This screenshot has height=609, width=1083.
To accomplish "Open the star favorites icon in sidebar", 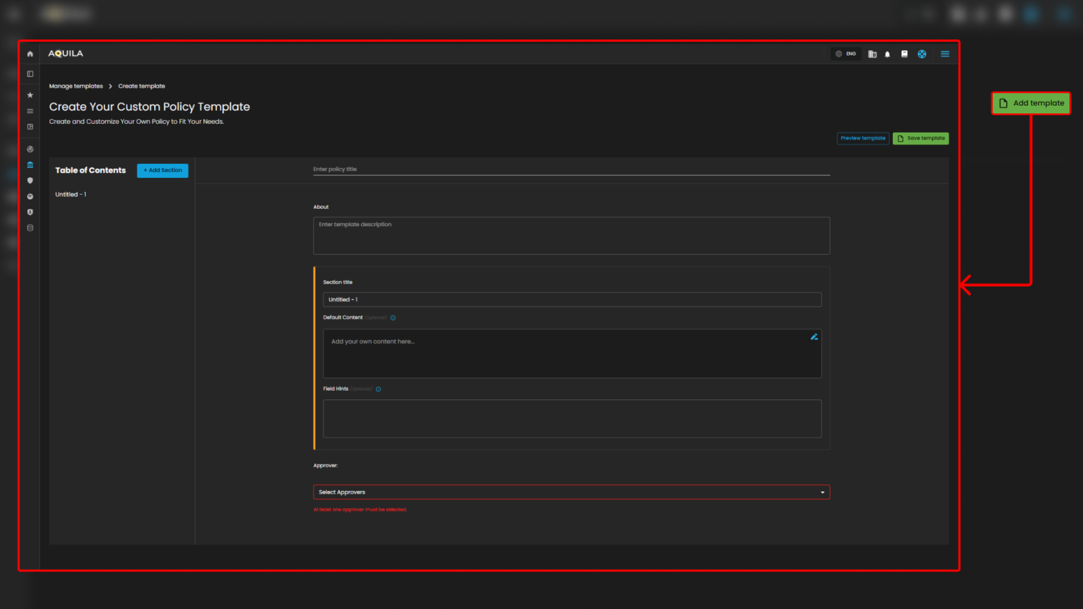I will coord(30,95).
